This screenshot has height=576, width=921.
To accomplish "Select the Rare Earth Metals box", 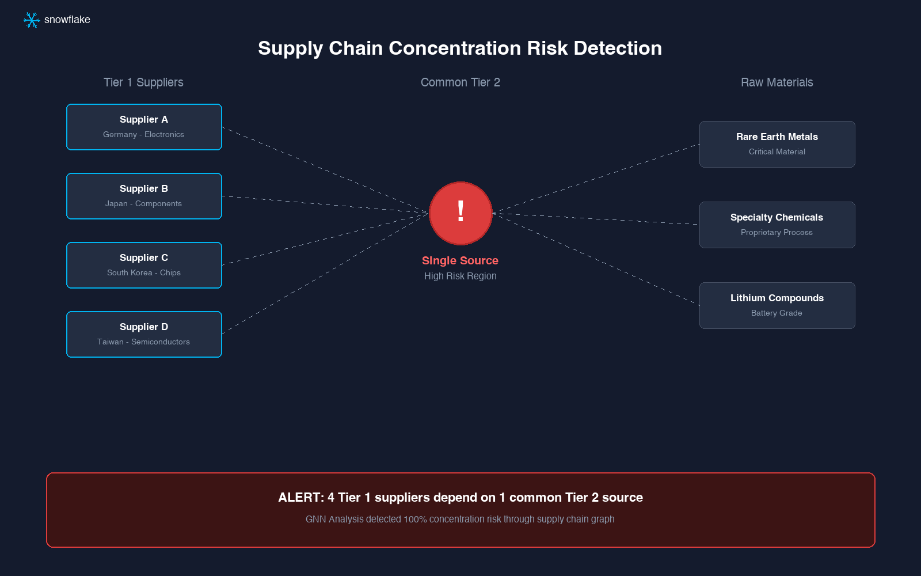I will pos(777,144).
